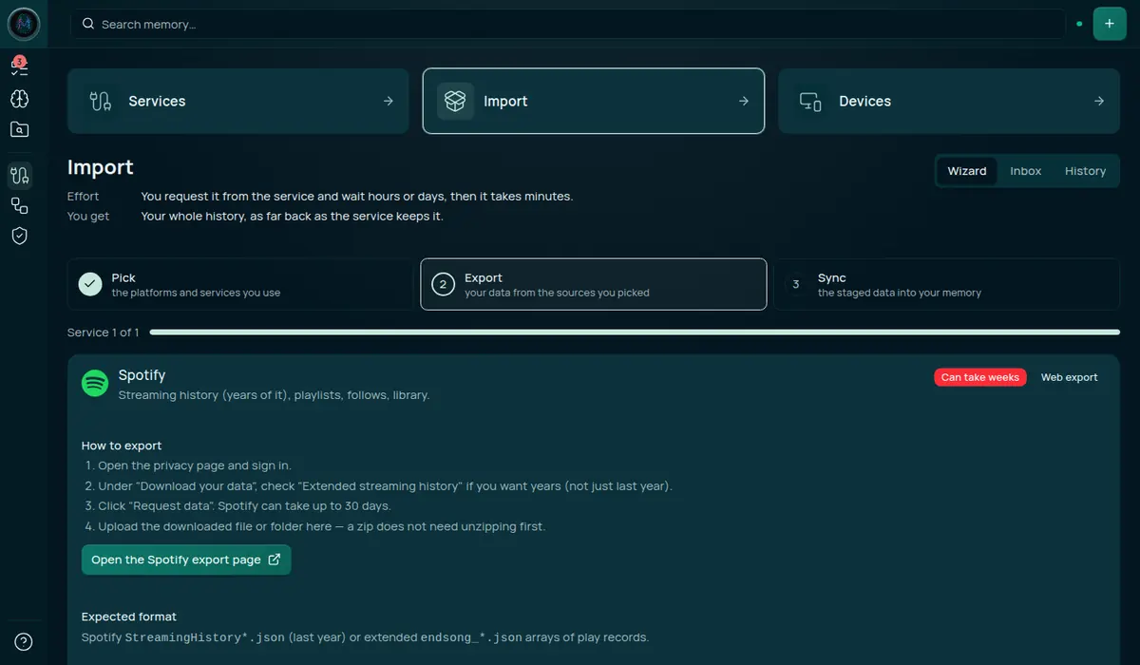1140x665 pixels.
Task: Click the Service 1 of 1 progress bar
Action: click(635, 332)
